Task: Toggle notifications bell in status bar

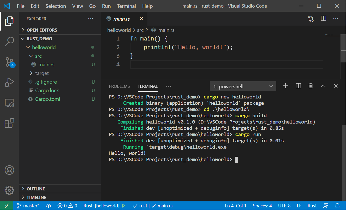Action: pos(337,206)
